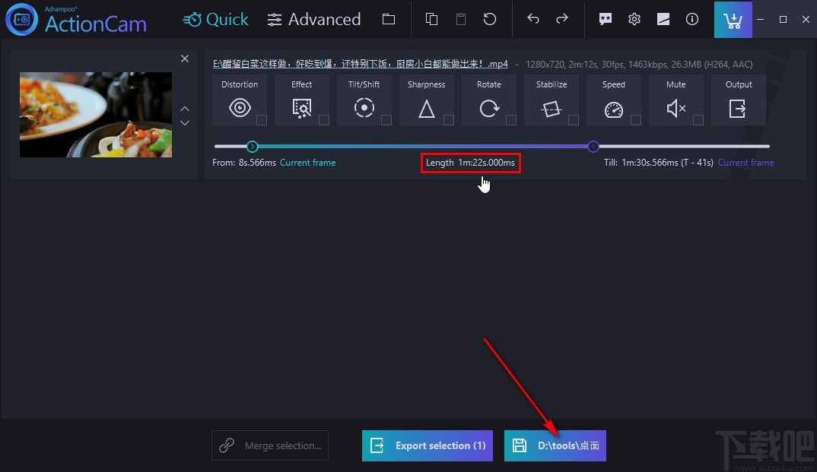The height and width of the screenshot is (472, 817).
Task: Remove the video with the X button
Action: [x=185, y=59]
